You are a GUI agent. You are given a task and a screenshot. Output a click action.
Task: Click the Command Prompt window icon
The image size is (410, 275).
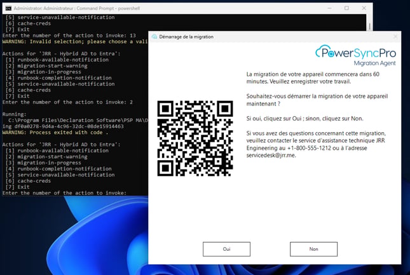pos(8,8)
